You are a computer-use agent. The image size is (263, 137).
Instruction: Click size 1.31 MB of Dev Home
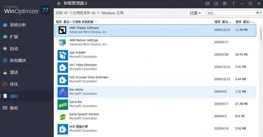[x=240, y=91]
